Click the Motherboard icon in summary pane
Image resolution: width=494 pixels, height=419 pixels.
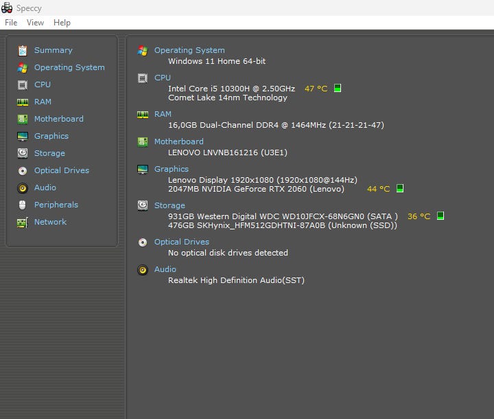pyautogui.click(x=143, y=142)
